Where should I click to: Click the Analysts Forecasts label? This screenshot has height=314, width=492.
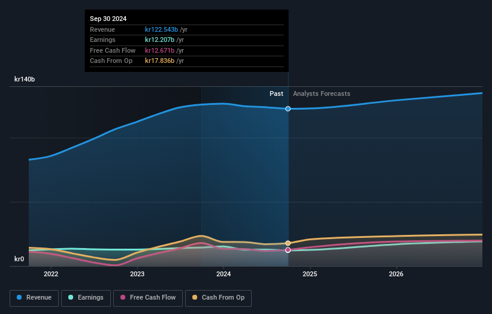pyautogui.click(x=322, y=93)
